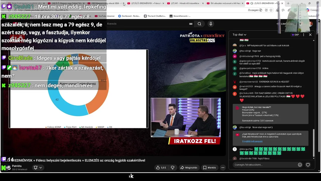Viewport: 321px width, 181px height.
Task: Like the video with thumbs-up 5,6 E
Action: [x=161, y=168]
